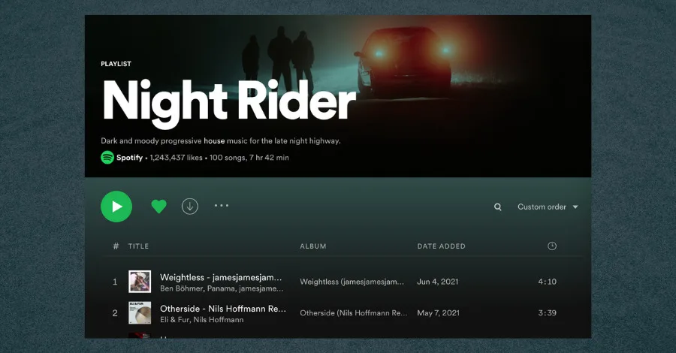Click the Spotify logo icon

pos(107,157)
